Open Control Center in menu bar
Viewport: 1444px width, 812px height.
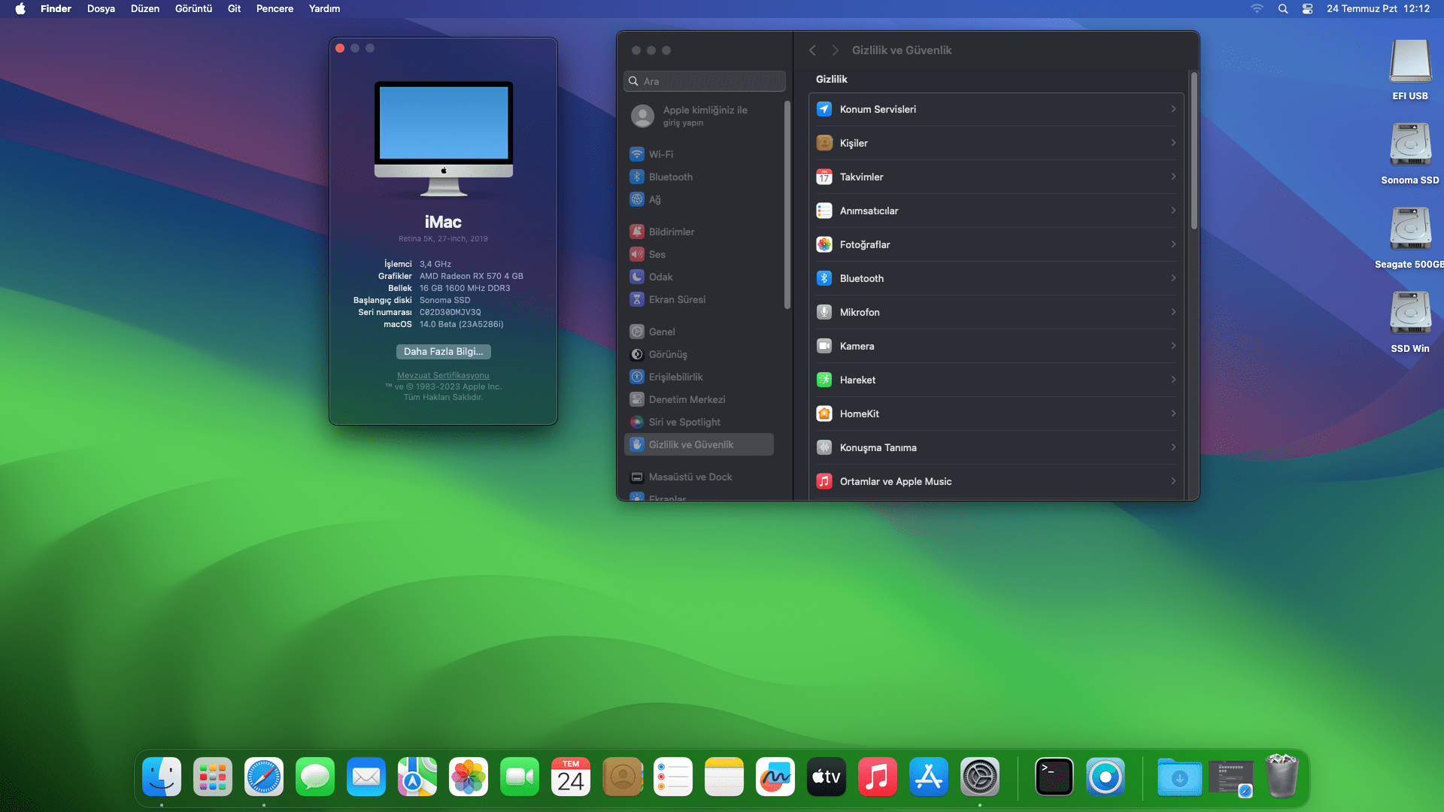coord(1308,9)
